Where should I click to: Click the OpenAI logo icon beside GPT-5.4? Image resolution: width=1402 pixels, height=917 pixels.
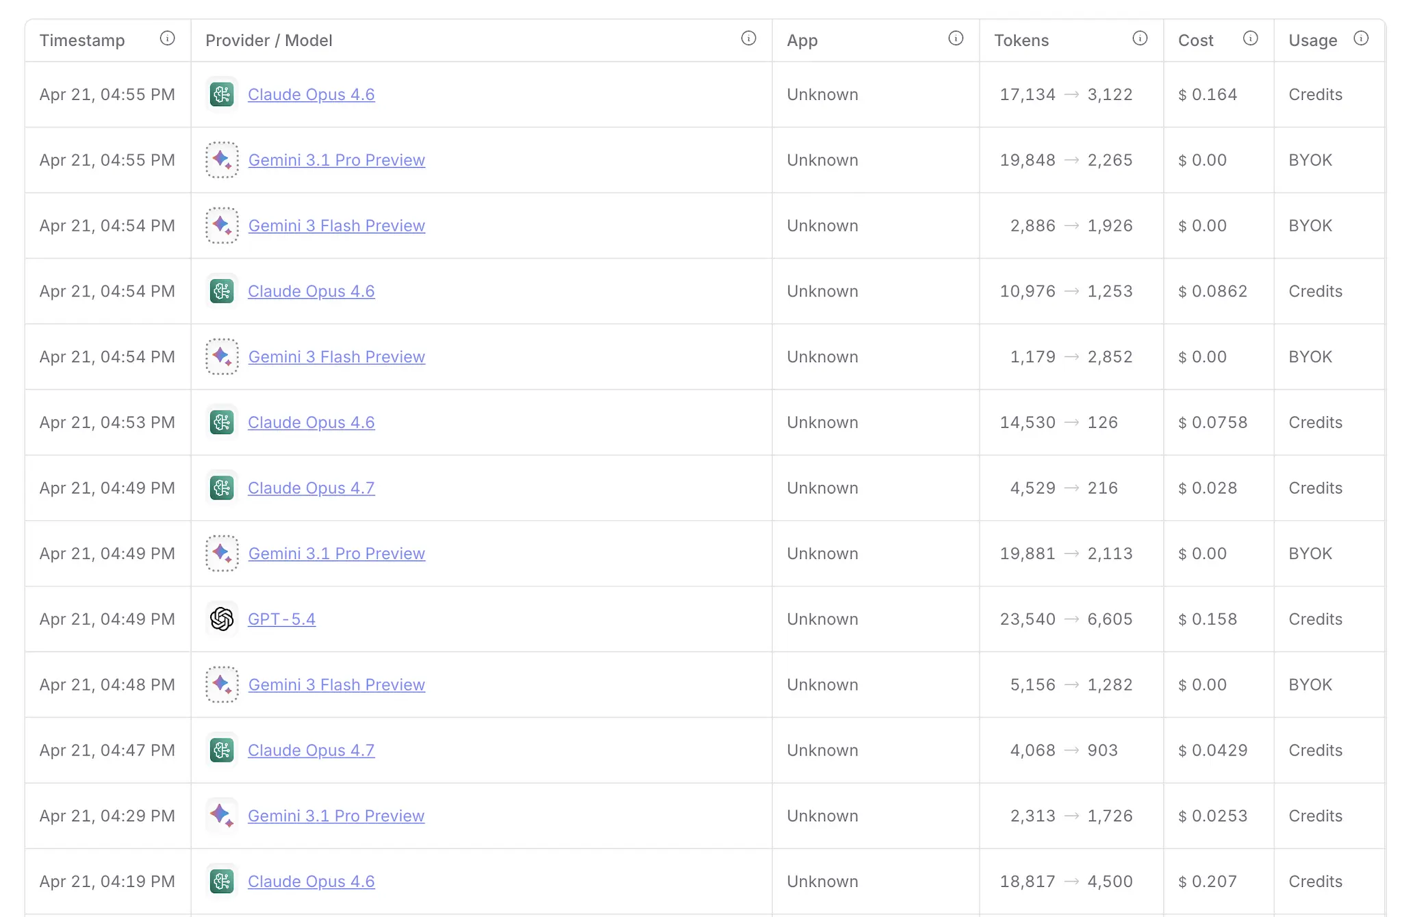222,619
